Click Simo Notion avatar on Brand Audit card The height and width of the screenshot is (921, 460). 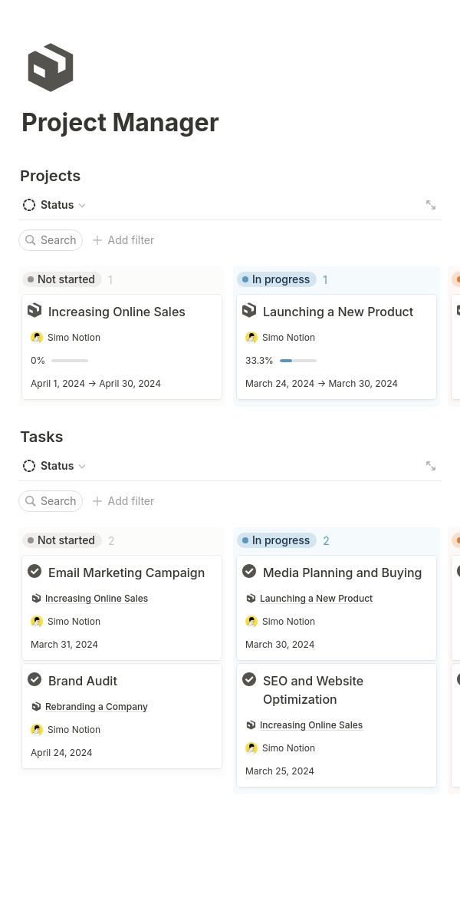pyautogui.click(x=37, y=730)
